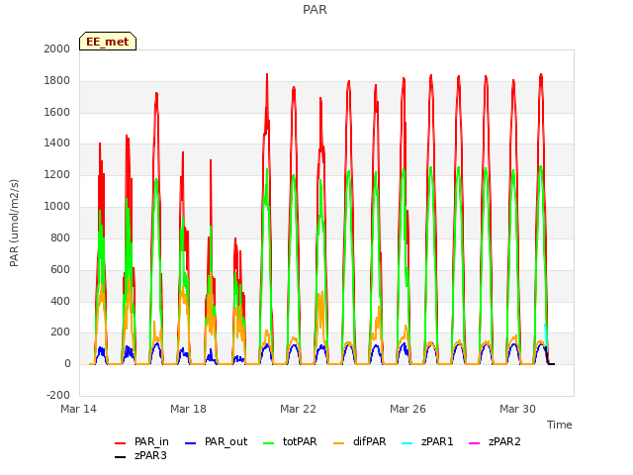Click the Mar 30 x-axis tick label

point(517,409)
